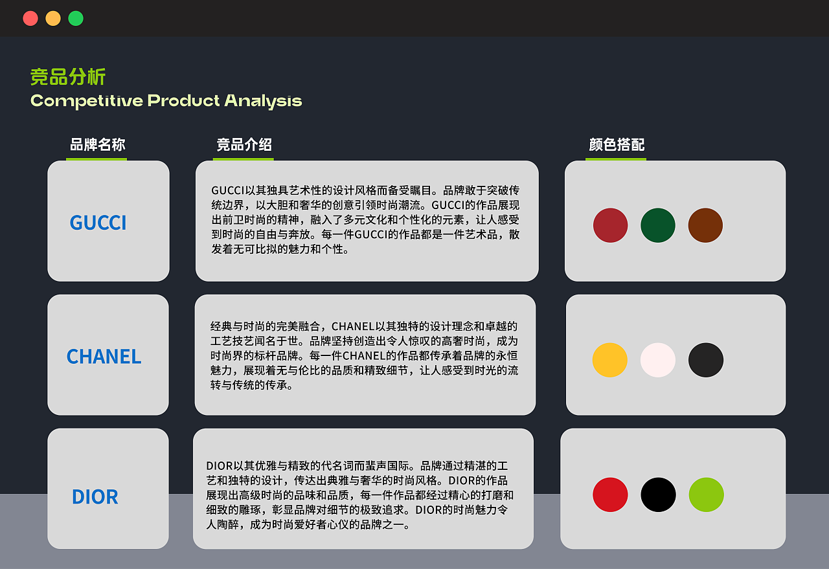Switch to the 品牌名称 column header
Viewport: 829px width, 569px height.
[97, 145]
